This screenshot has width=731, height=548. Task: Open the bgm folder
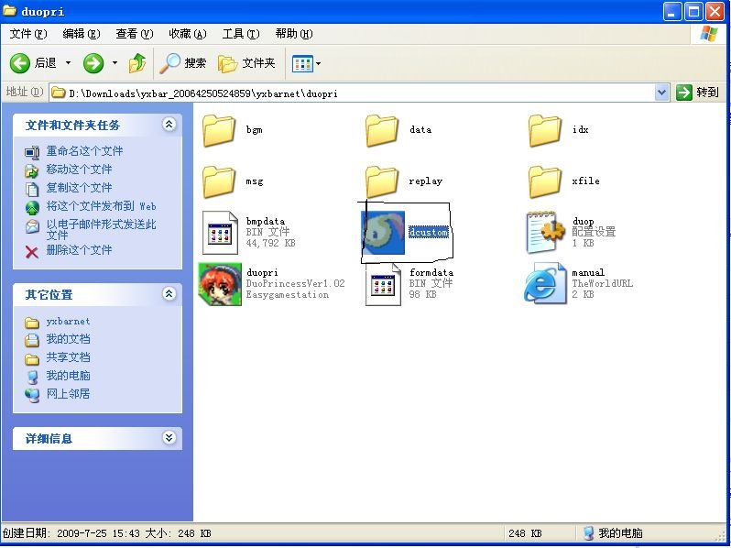(220, 130)
